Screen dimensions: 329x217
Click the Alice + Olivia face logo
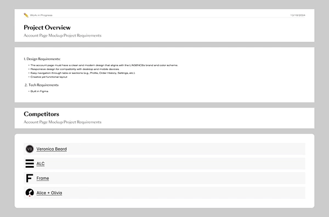(x=30, y=193)
